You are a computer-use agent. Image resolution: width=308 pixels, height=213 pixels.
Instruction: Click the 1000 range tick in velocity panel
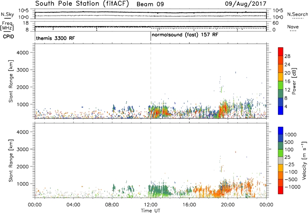(22, 184)
